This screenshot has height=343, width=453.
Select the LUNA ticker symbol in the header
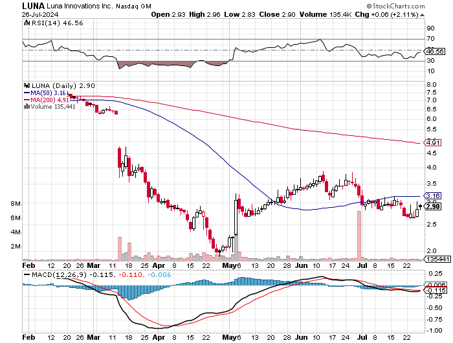pos(34,6)
